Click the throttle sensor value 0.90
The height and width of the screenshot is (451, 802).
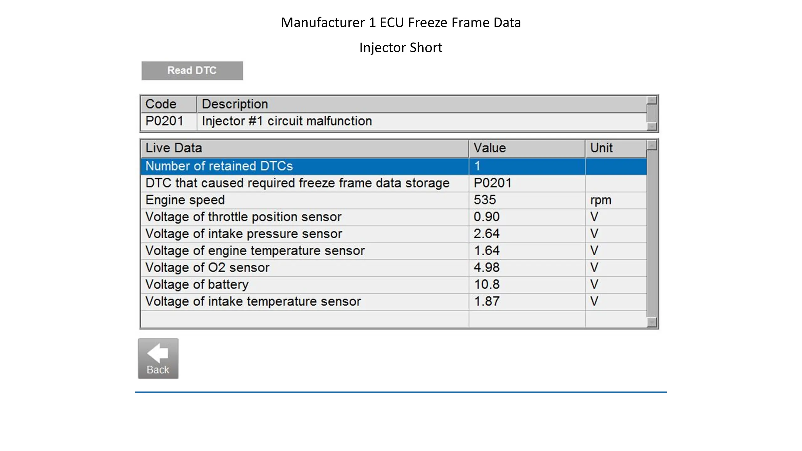pyautogui.click(x=527, y=217)
